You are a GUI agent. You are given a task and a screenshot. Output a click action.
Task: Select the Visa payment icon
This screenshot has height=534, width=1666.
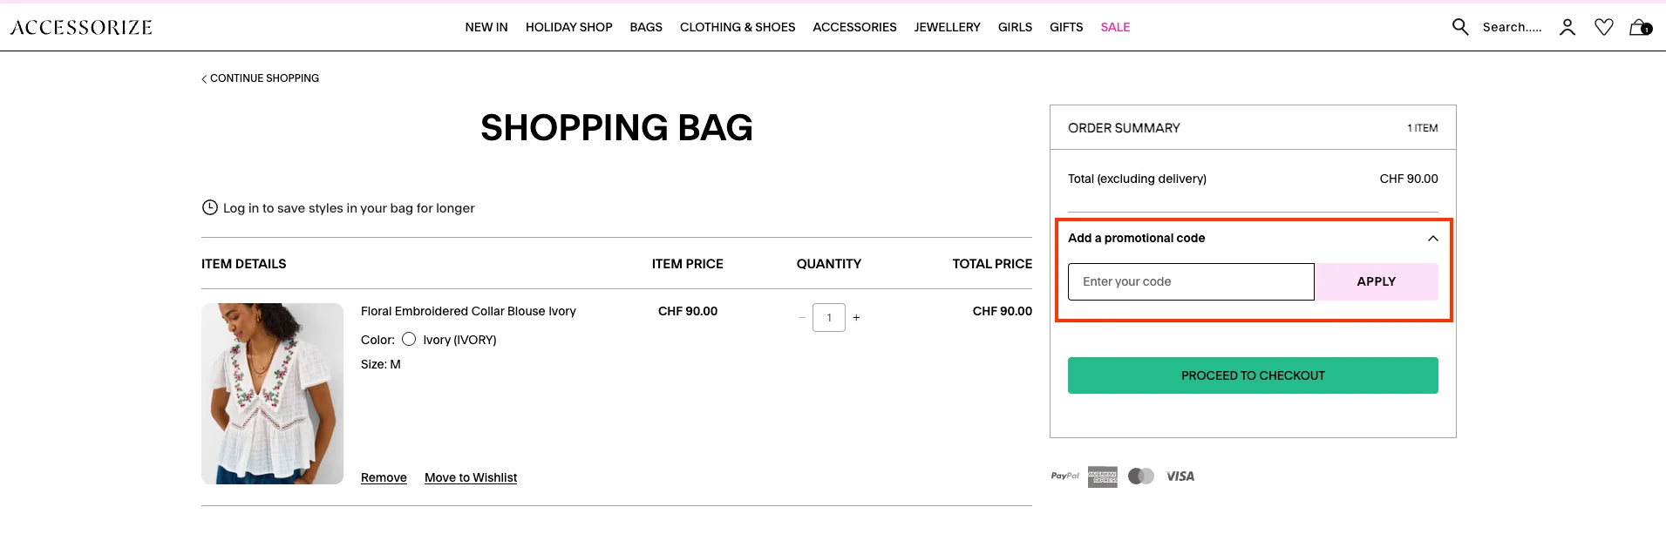pyautogui.click(x=1181, y=476)
